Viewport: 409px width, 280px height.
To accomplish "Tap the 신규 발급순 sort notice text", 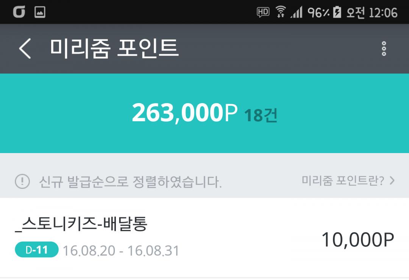I will pos(130,182).
